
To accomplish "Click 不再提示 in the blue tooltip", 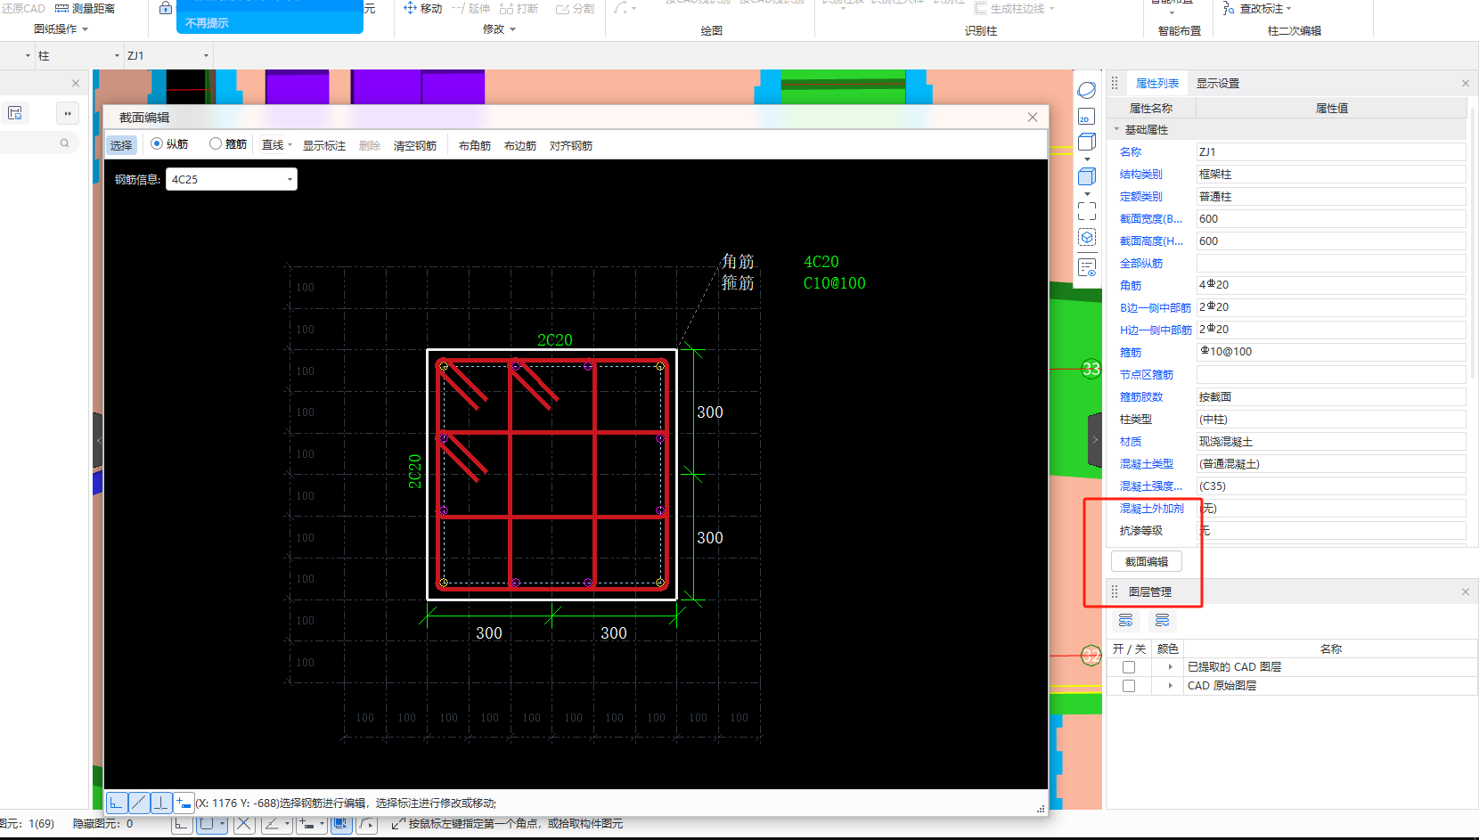I will (x=207, y=23).
